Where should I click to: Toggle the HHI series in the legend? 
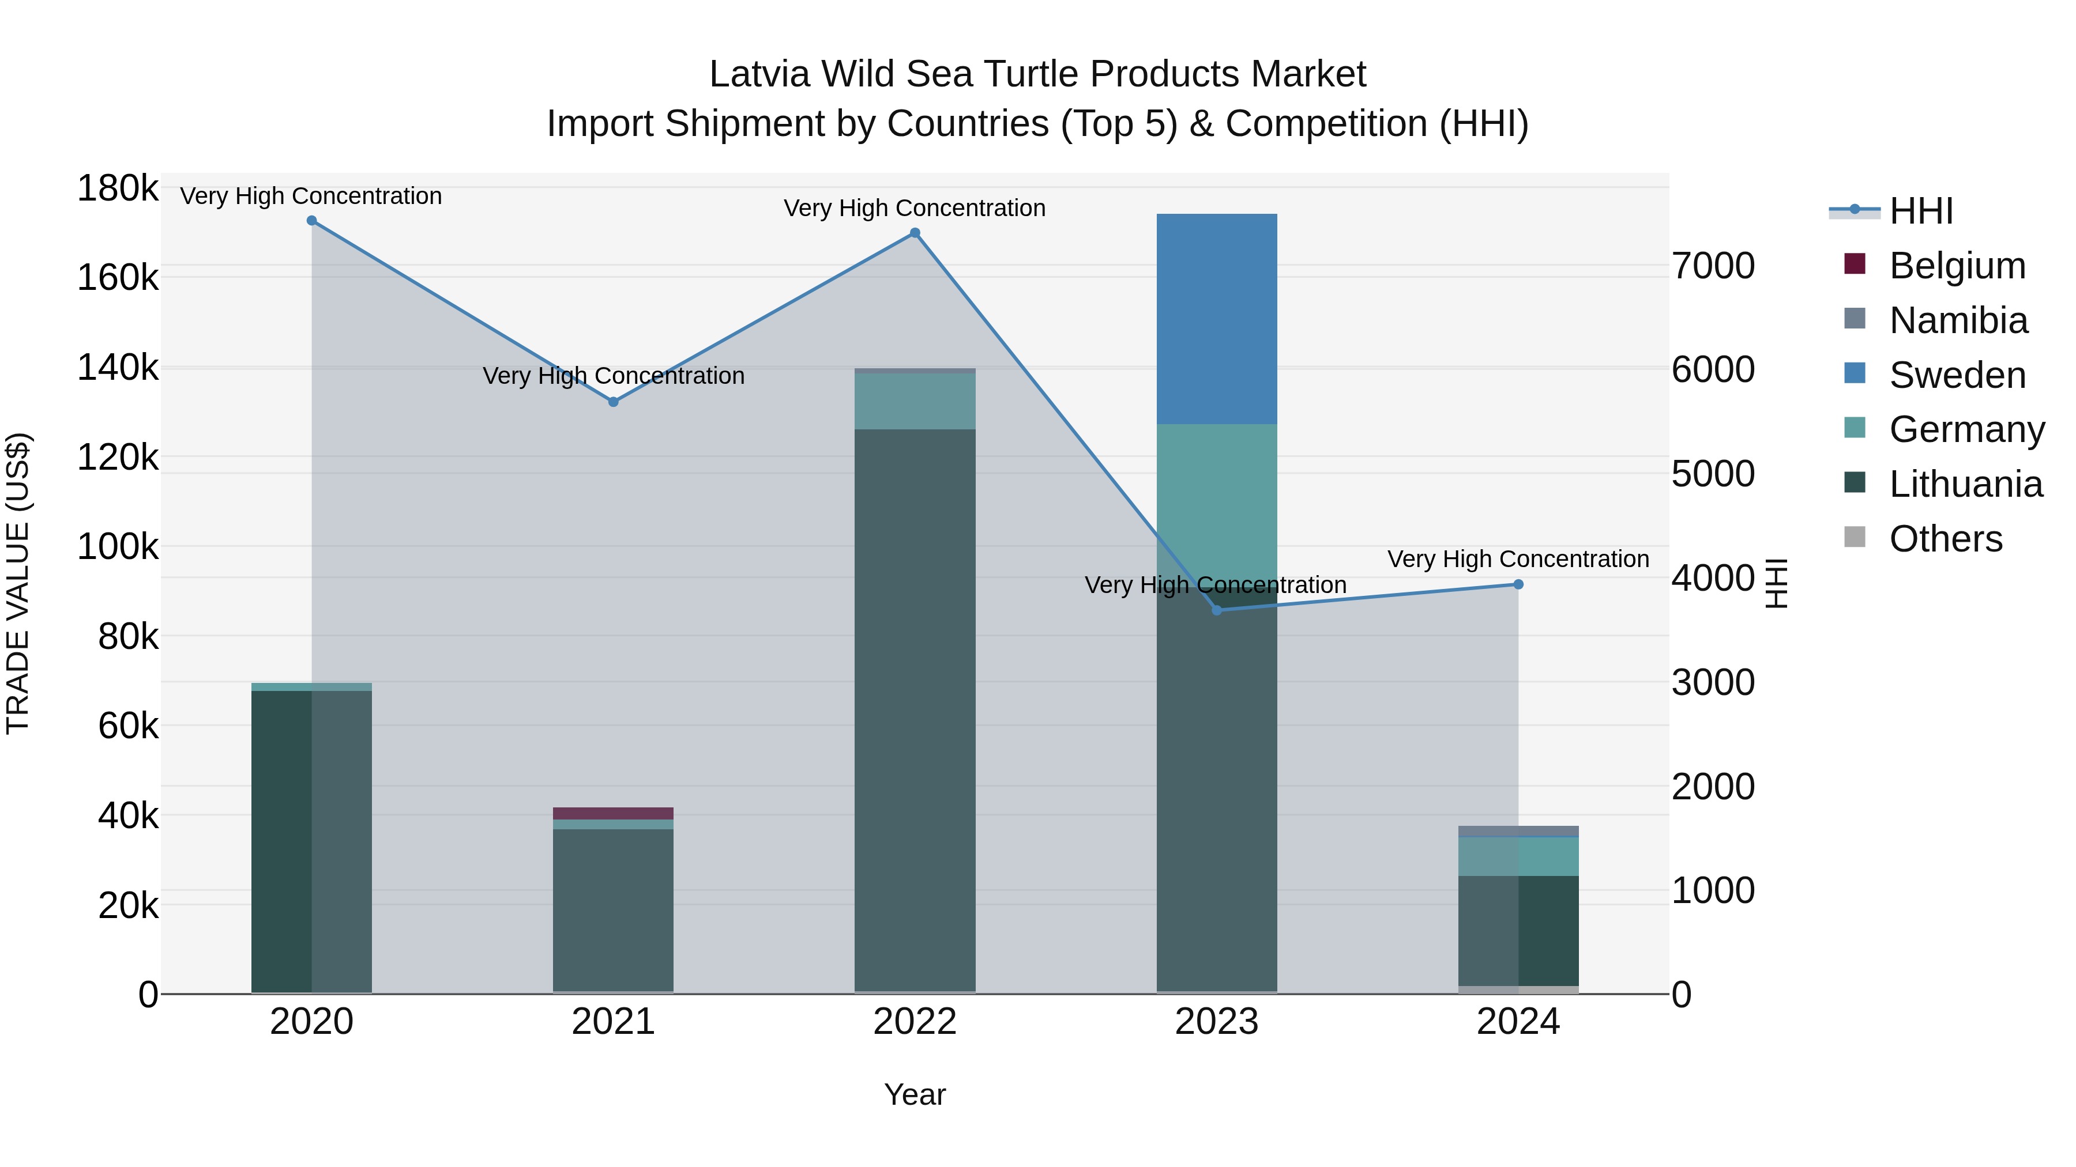click(x=1891, y=211)
